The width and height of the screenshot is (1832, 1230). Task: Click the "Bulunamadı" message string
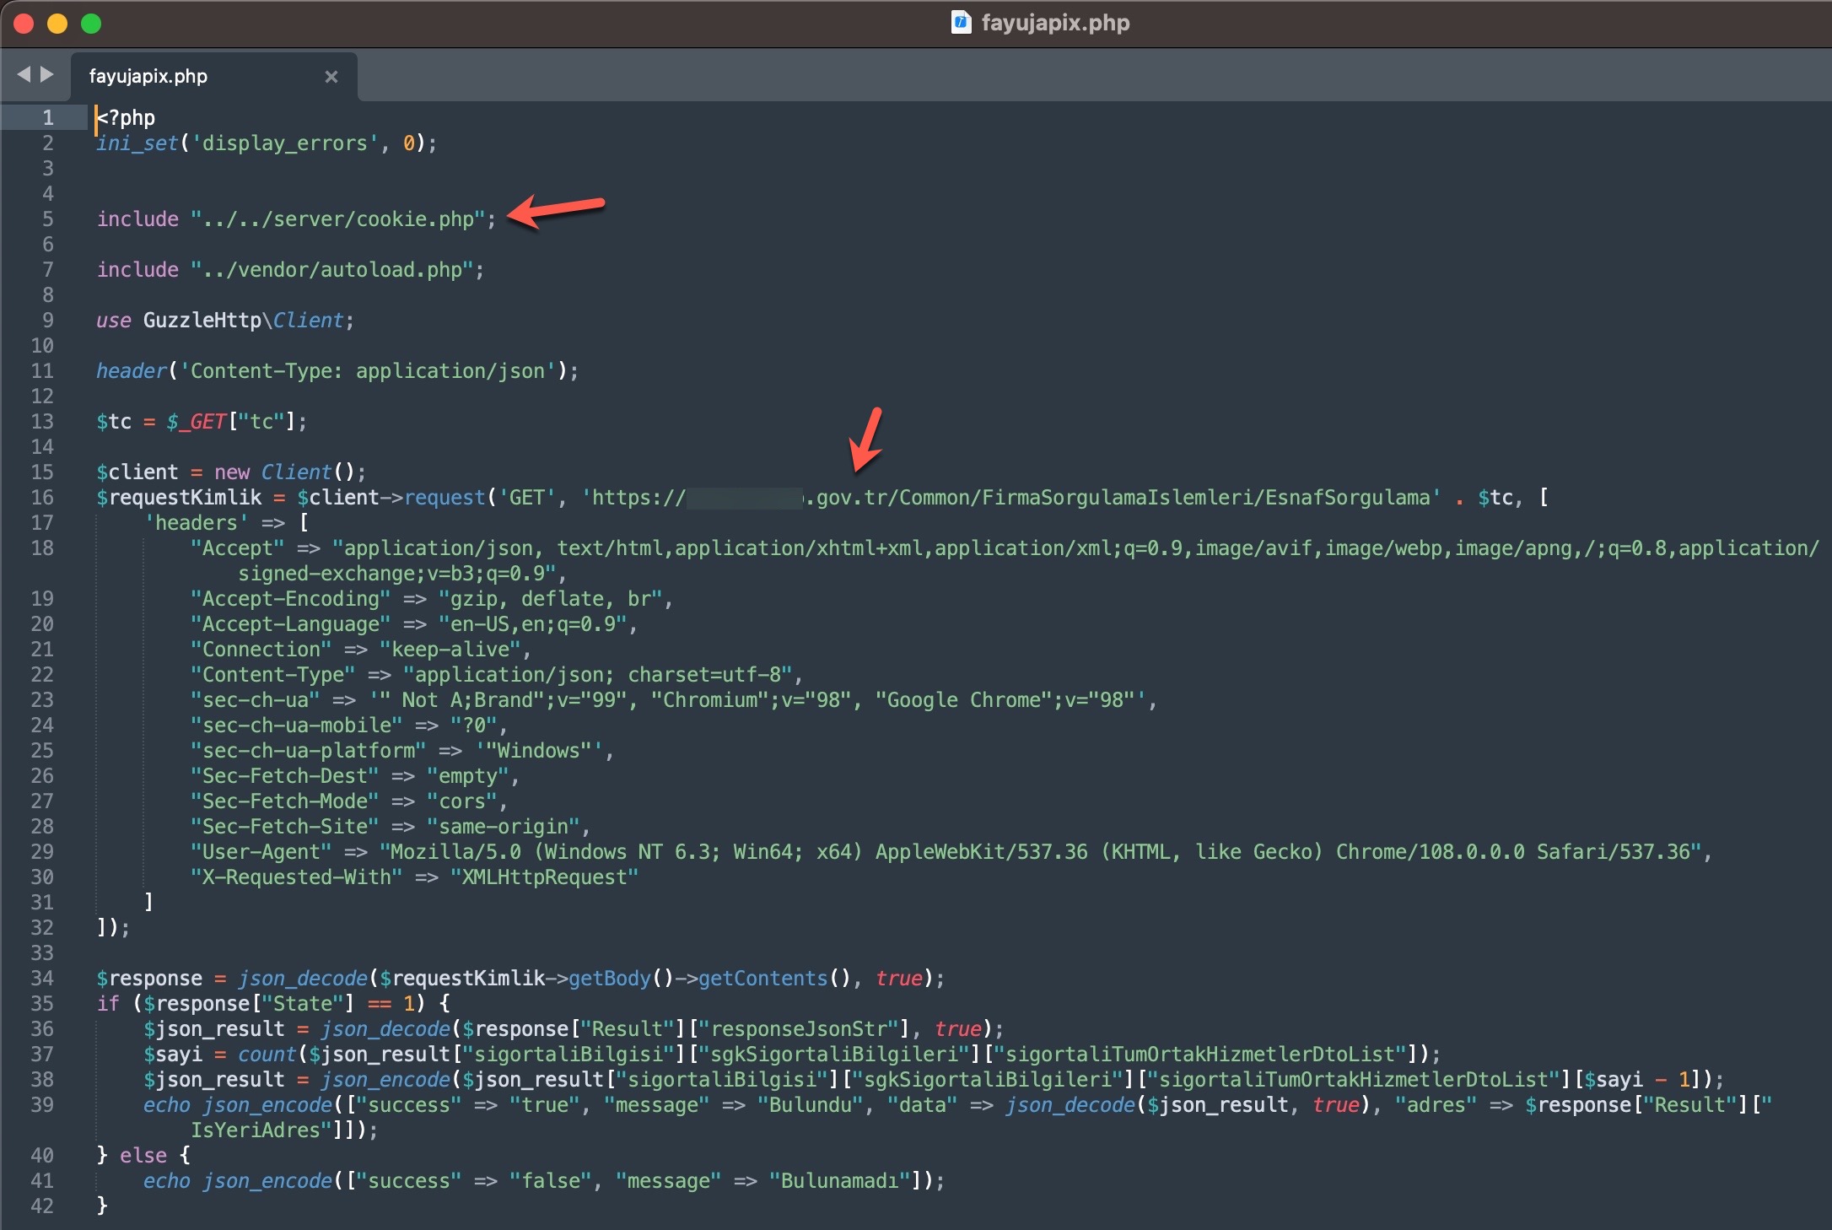point(839,1180)
